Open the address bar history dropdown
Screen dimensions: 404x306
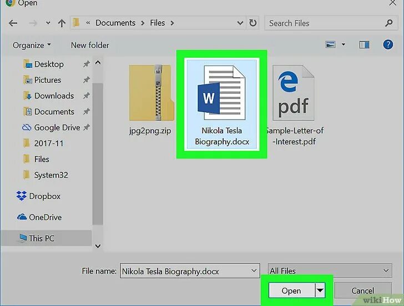(x=240, y=23)
